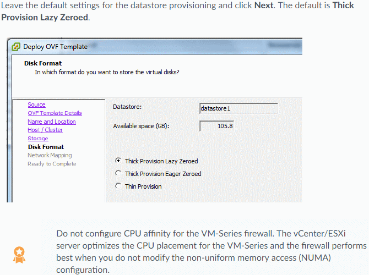Click the Deploy OVF Template vSphere icon

(16, 47)
